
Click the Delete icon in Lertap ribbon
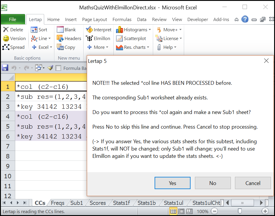coord(6,30)
